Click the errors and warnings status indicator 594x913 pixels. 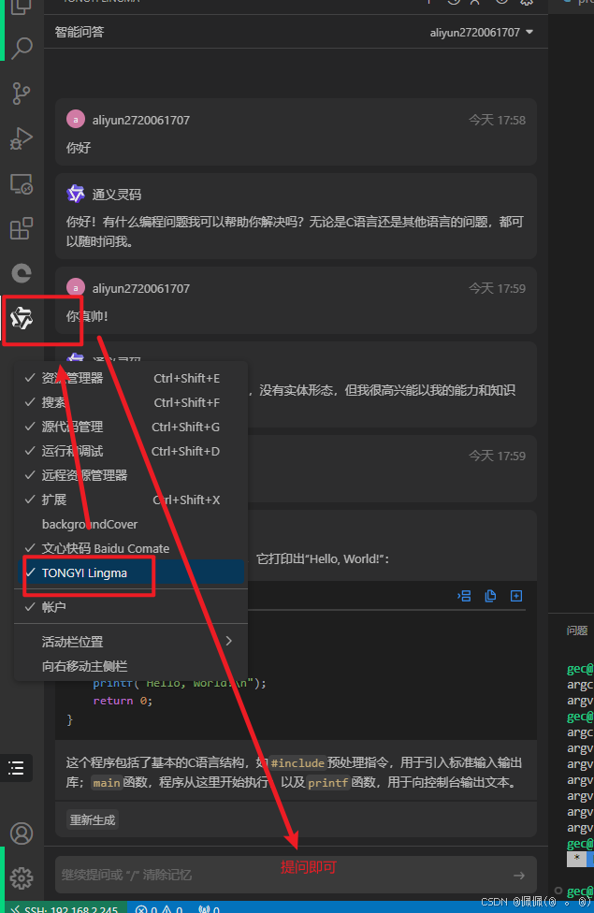pyautogui.click(x=159, y=908)
